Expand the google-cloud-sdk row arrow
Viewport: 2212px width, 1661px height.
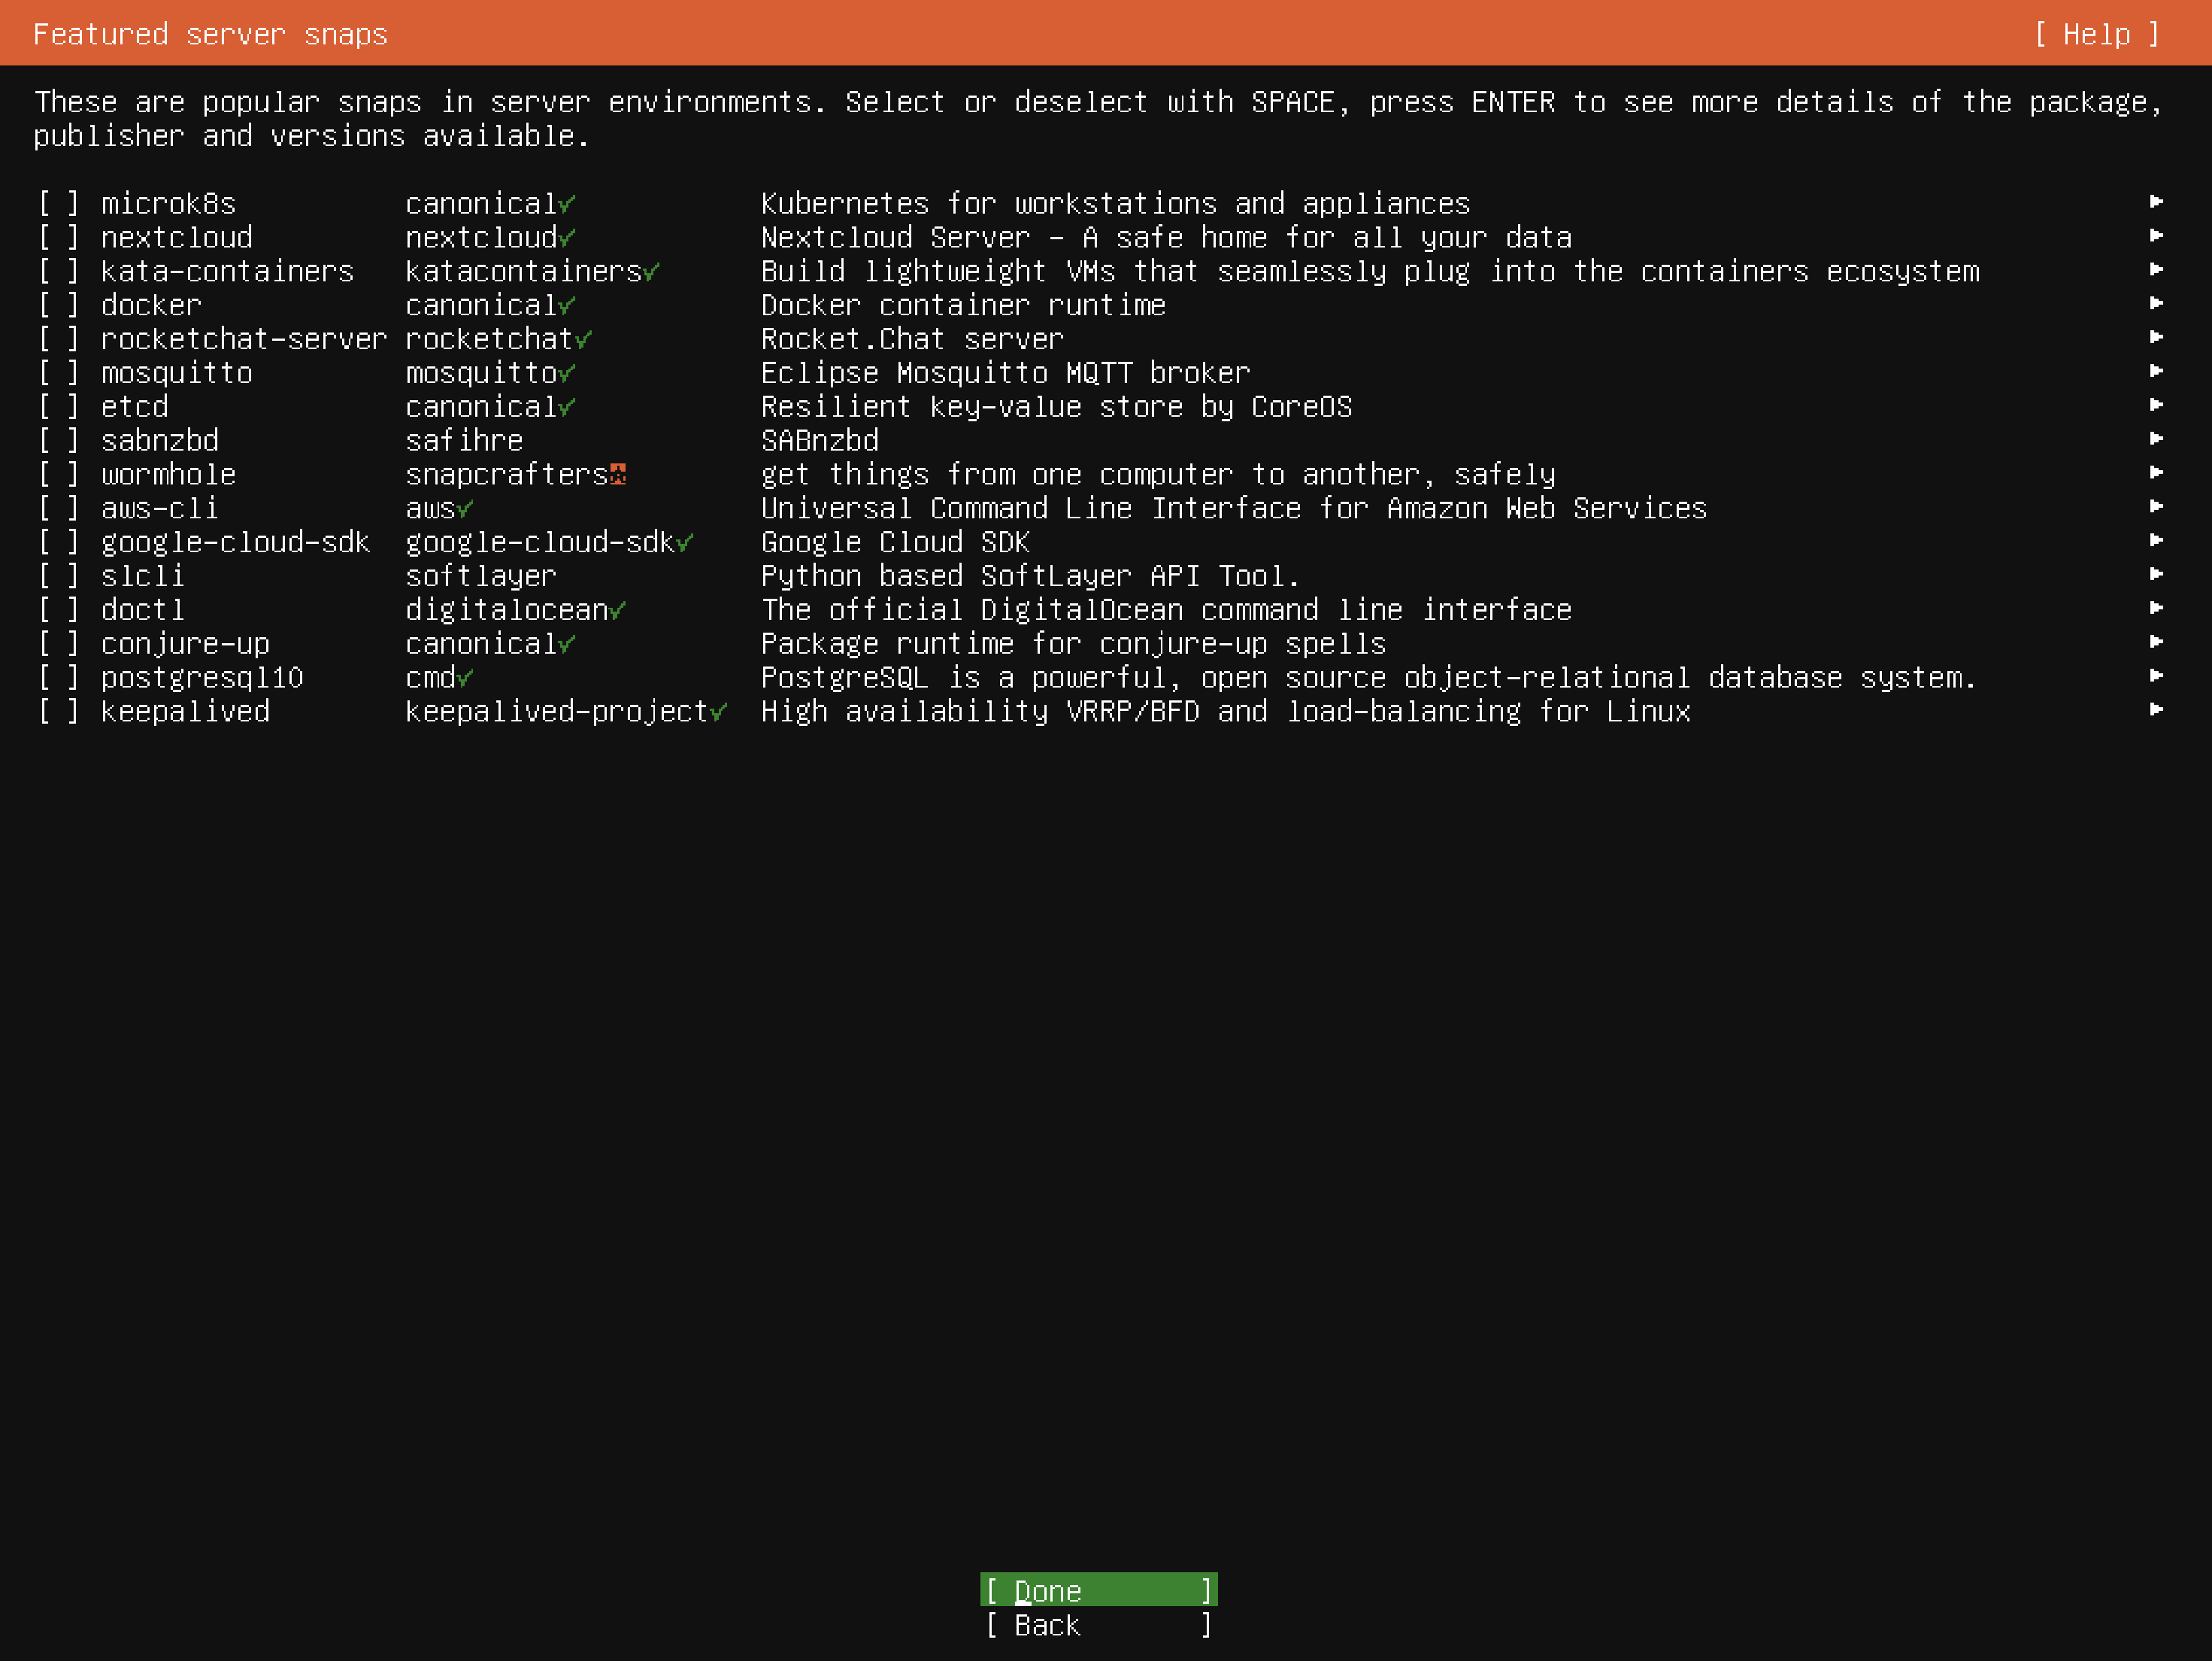[x=2156, y=540]
